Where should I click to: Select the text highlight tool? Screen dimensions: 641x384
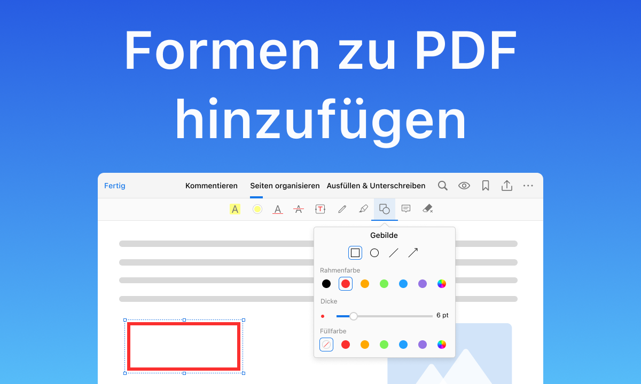[x=234, y=209]
